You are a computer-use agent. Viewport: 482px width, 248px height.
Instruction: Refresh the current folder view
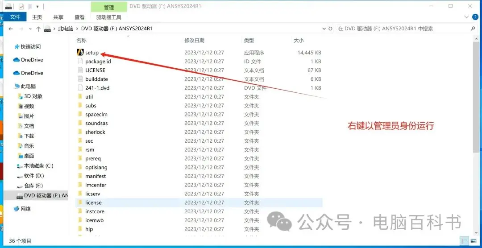(x=330, y=29)
